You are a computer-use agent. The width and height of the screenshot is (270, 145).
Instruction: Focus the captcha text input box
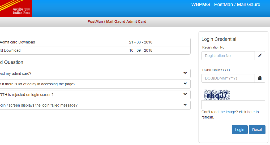(x=233, y=105)
